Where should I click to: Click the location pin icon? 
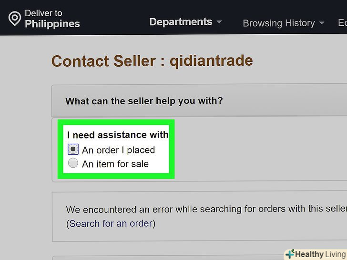pos(15,19)
